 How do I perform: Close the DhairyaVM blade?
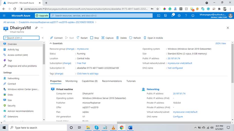click(228, 28)
